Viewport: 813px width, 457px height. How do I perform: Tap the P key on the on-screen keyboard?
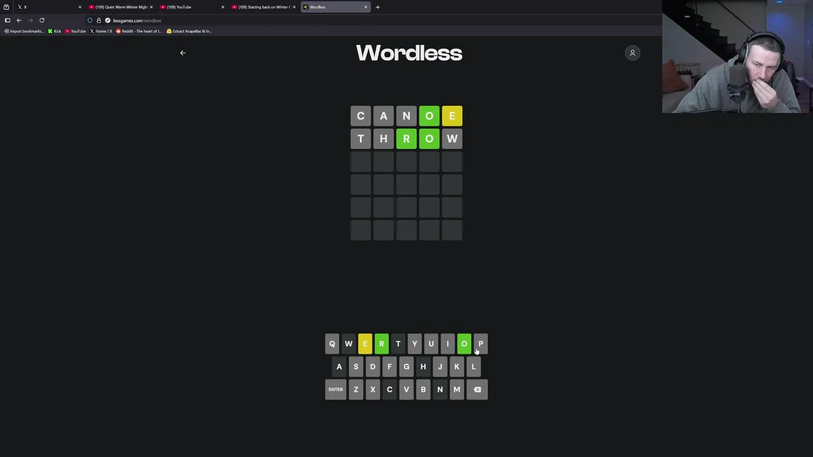pyautogui.click(x=481, y=344)
